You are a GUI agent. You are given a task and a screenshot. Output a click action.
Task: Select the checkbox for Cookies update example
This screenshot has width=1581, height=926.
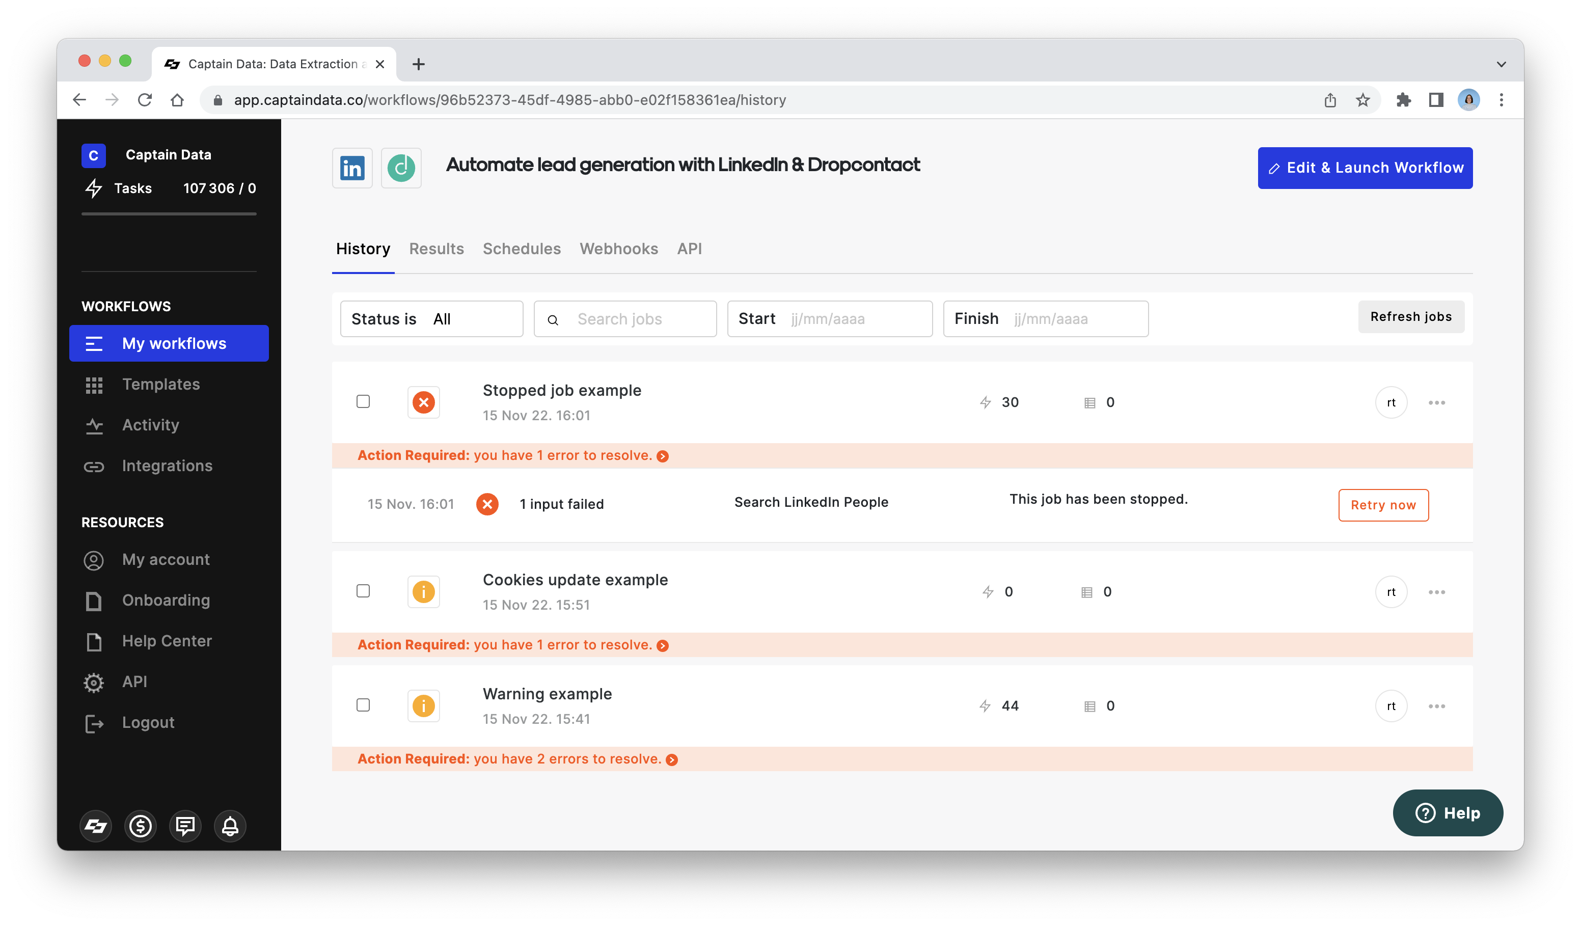click(363, 591)
